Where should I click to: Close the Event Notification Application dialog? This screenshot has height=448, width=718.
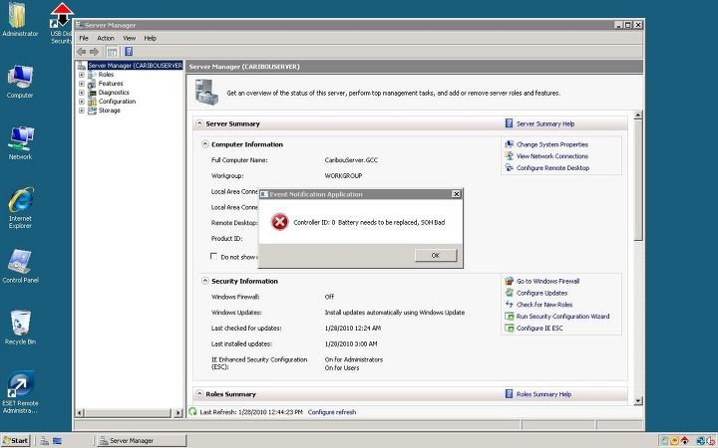click(456, 194)
